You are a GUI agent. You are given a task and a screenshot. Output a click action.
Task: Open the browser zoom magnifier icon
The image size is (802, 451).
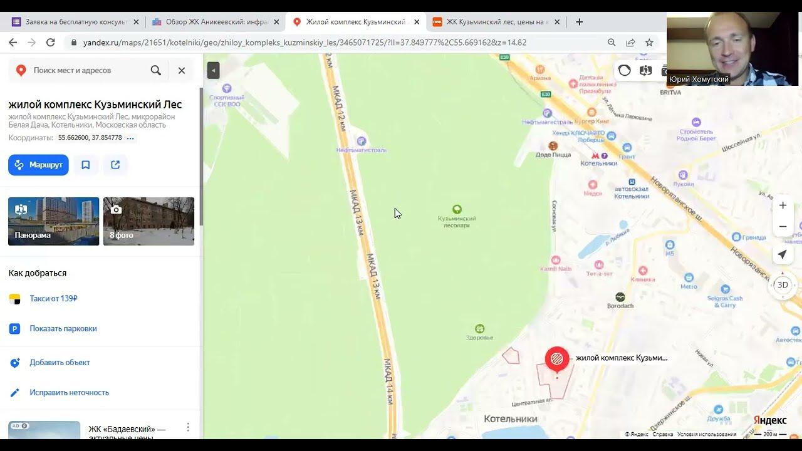(x=612, y=43)
